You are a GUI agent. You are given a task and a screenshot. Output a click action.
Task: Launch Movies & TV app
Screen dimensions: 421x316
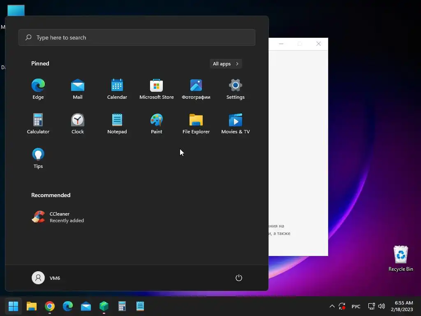[236, 124]
